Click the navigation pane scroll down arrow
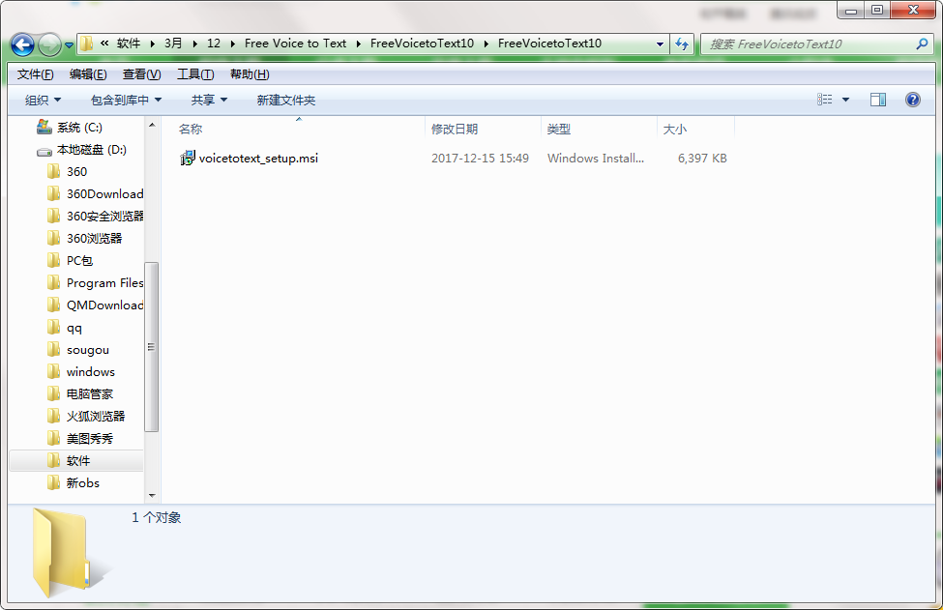 (x=152, y=496)
